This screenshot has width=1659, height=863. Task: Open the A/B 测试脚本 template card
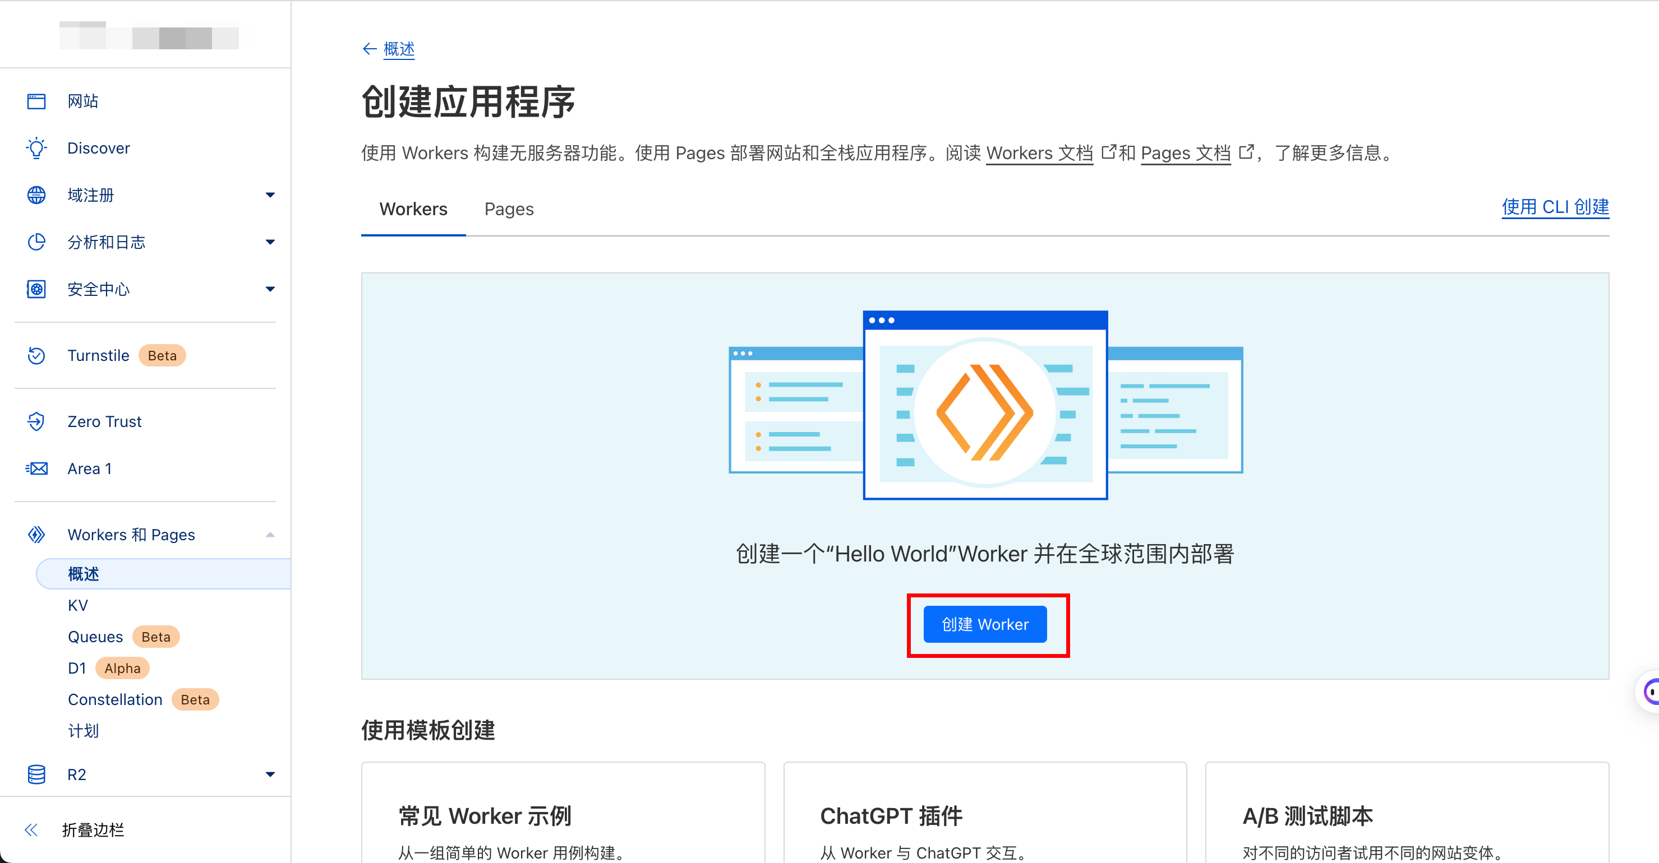tap(1407, 812)
